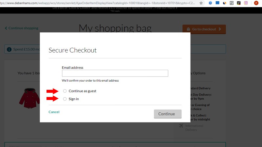This screenshot has height=147, width=262.
Task: Open the checkmark extension icon
Action: tap(238, 3)
